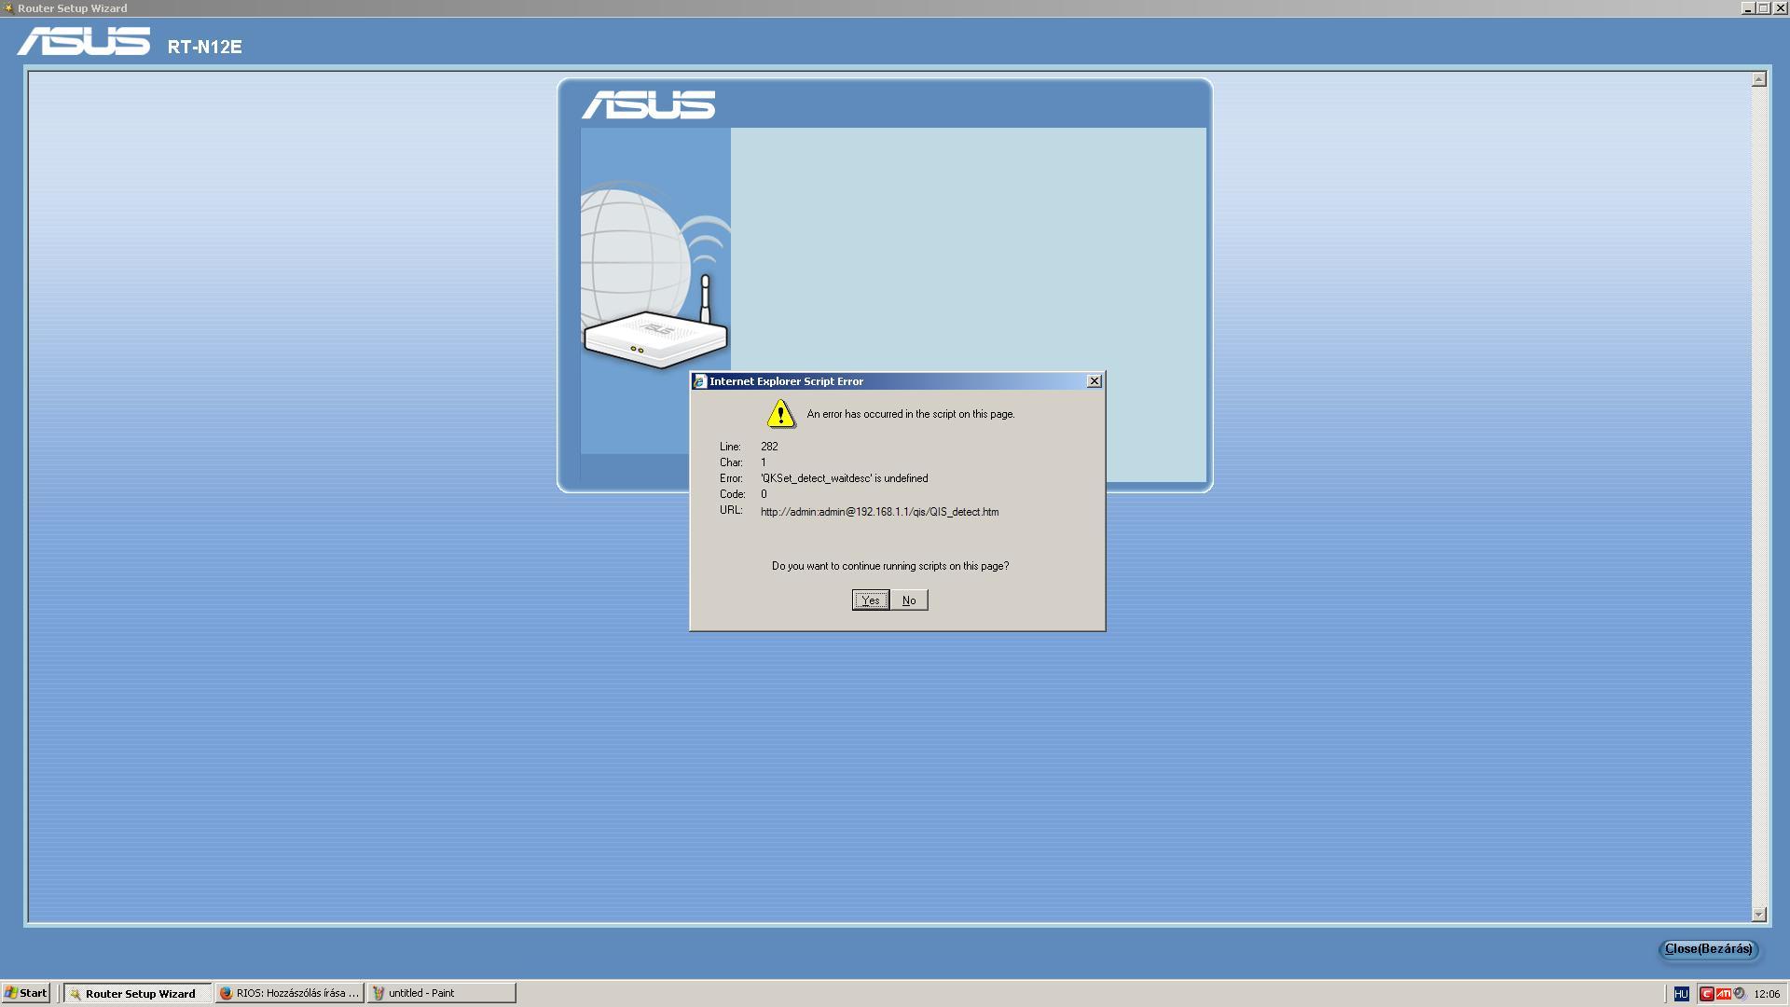
Task: Click the ASUS logo in top header
Action: click(x=84, y=42)
